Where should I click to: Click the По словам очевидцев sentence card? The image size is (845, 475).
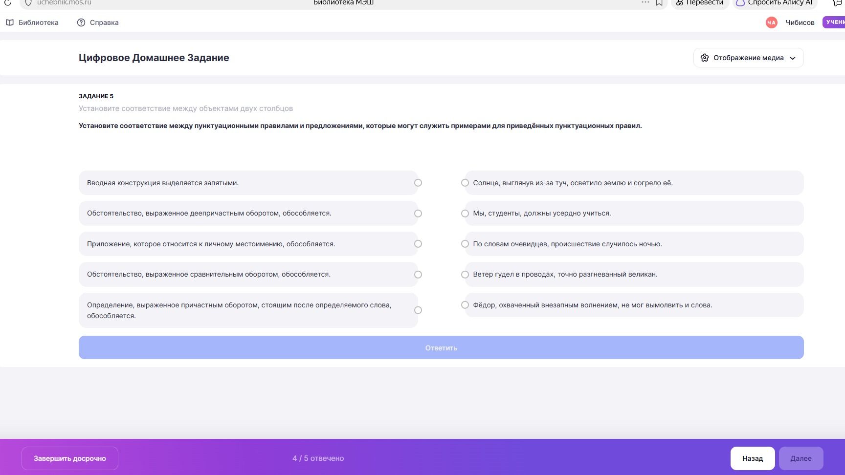pos(634,244)
